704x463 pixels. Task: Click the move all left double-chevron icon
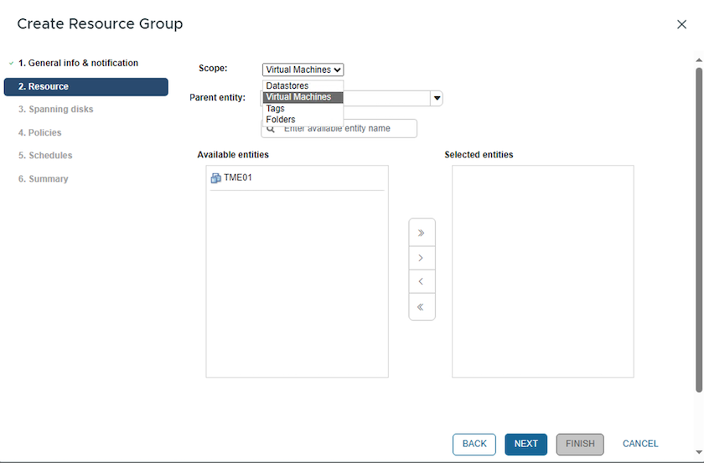coord(421,307)
